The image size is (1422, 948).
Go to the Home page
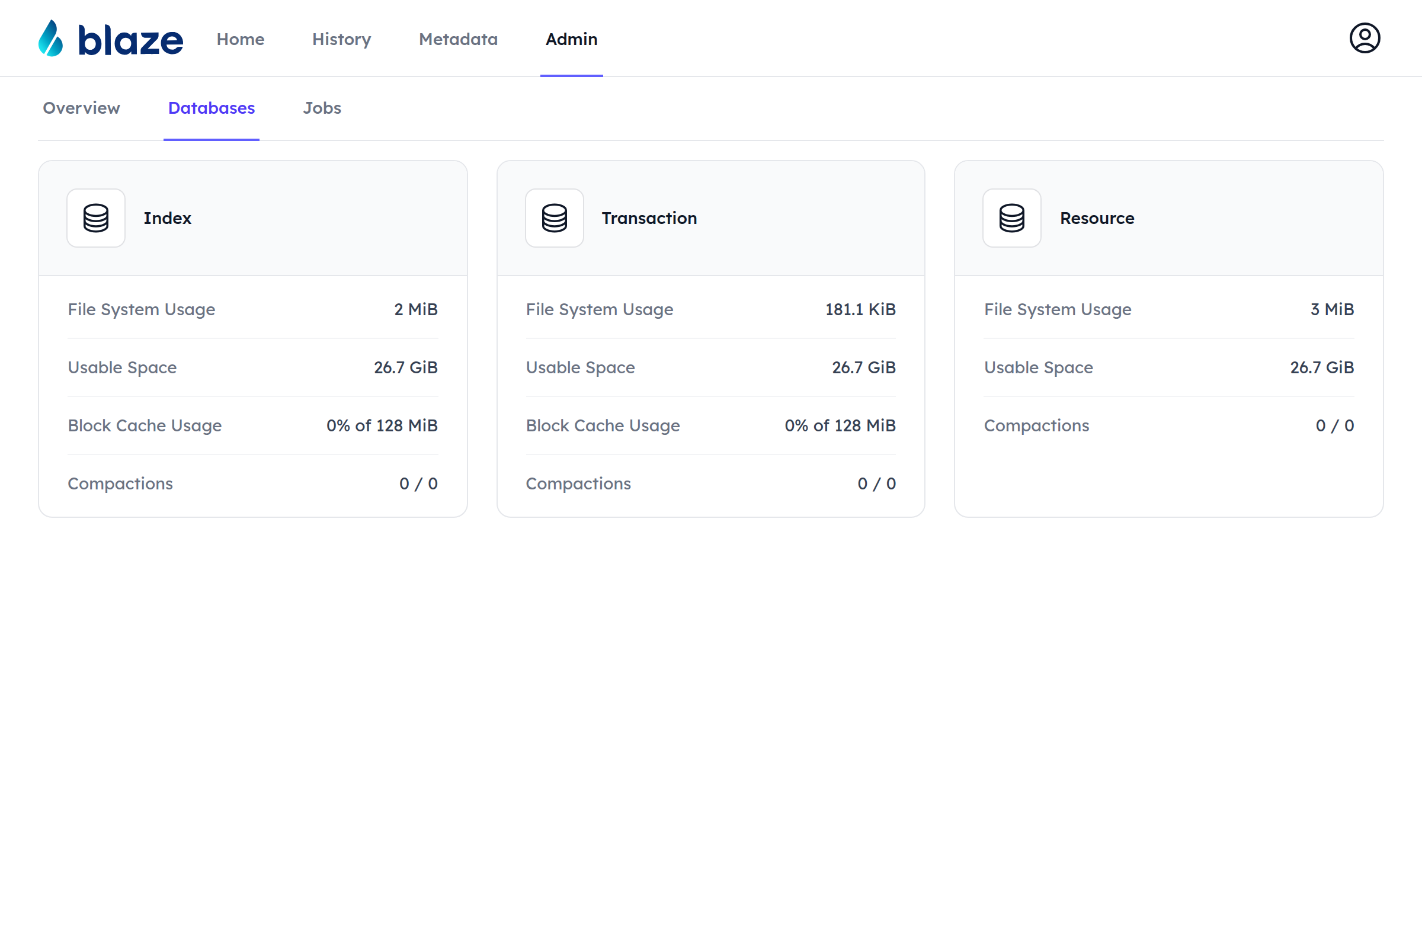point(241,39)
